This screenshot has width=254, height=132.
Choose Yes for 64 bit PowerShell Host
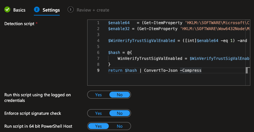click(x=98, y=126)
